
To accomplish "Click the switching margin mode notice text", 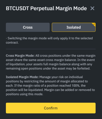I will click(49, 40).
